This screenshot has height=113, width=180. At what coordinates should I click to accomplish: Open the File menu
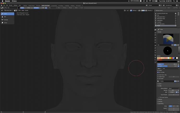coord(4,6)
